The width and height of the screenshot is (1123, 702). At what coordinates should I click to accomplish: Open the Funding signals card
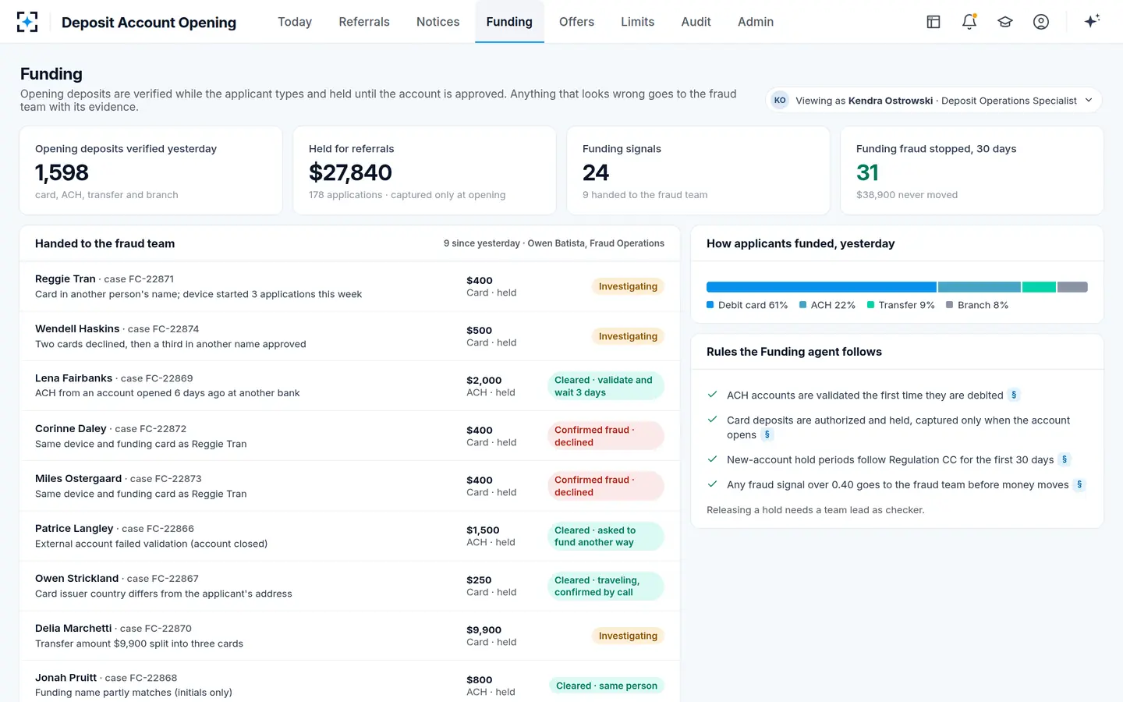coord(698,171)
